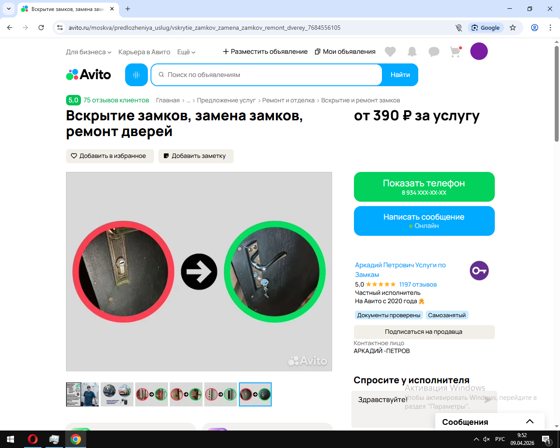
Task: Click the page vertical scrollbar
Action: (556, 94)
